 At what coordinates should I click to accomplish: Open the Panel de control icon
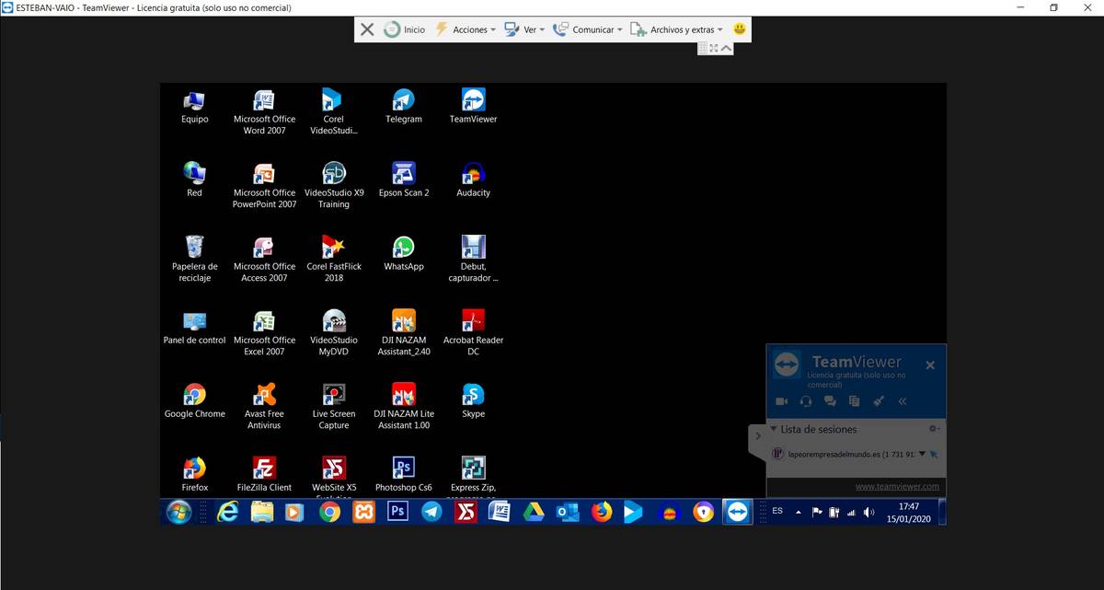coord(194,328)
